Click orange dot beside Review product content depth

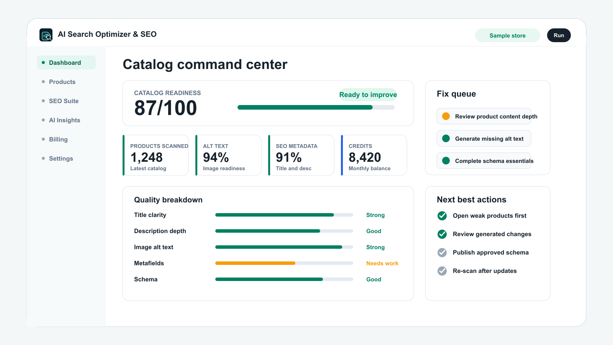pos(446,116)
